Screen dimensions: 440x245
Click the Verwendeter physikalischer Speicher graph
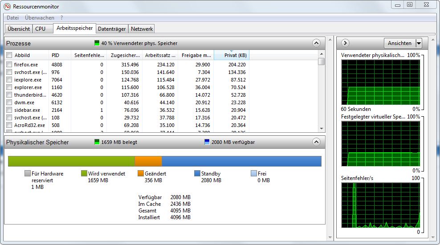point(380,82)
